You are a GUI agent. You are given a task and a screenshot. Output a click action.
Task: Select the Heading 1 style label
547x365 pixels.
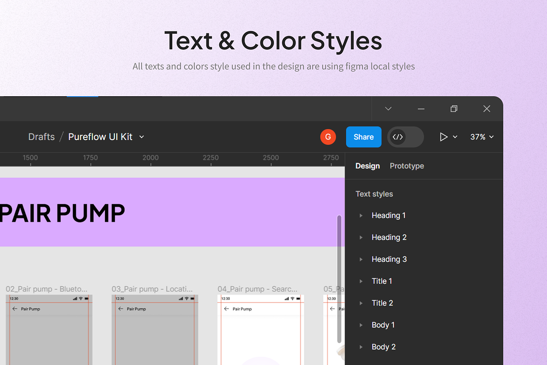(x=388, y=215)
